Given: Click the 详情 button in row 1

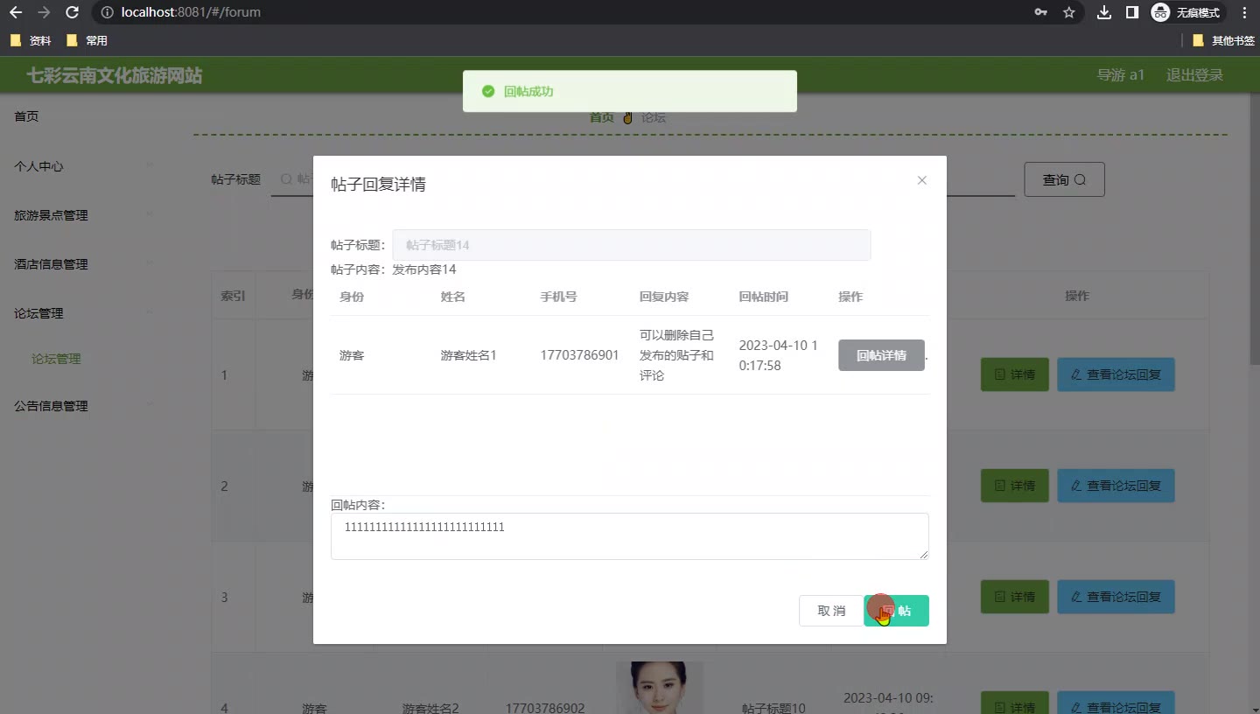Looking at the screenshot, I should point(1014,374).
